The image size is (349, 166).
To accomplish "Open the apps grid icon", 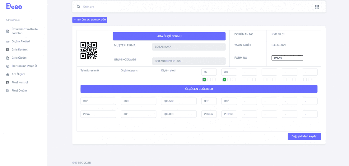I will [x=317, y=7].
